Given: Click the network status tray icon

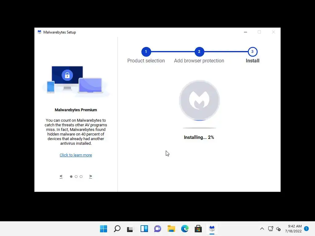Looking at the screenshot, I should (271, 229).
